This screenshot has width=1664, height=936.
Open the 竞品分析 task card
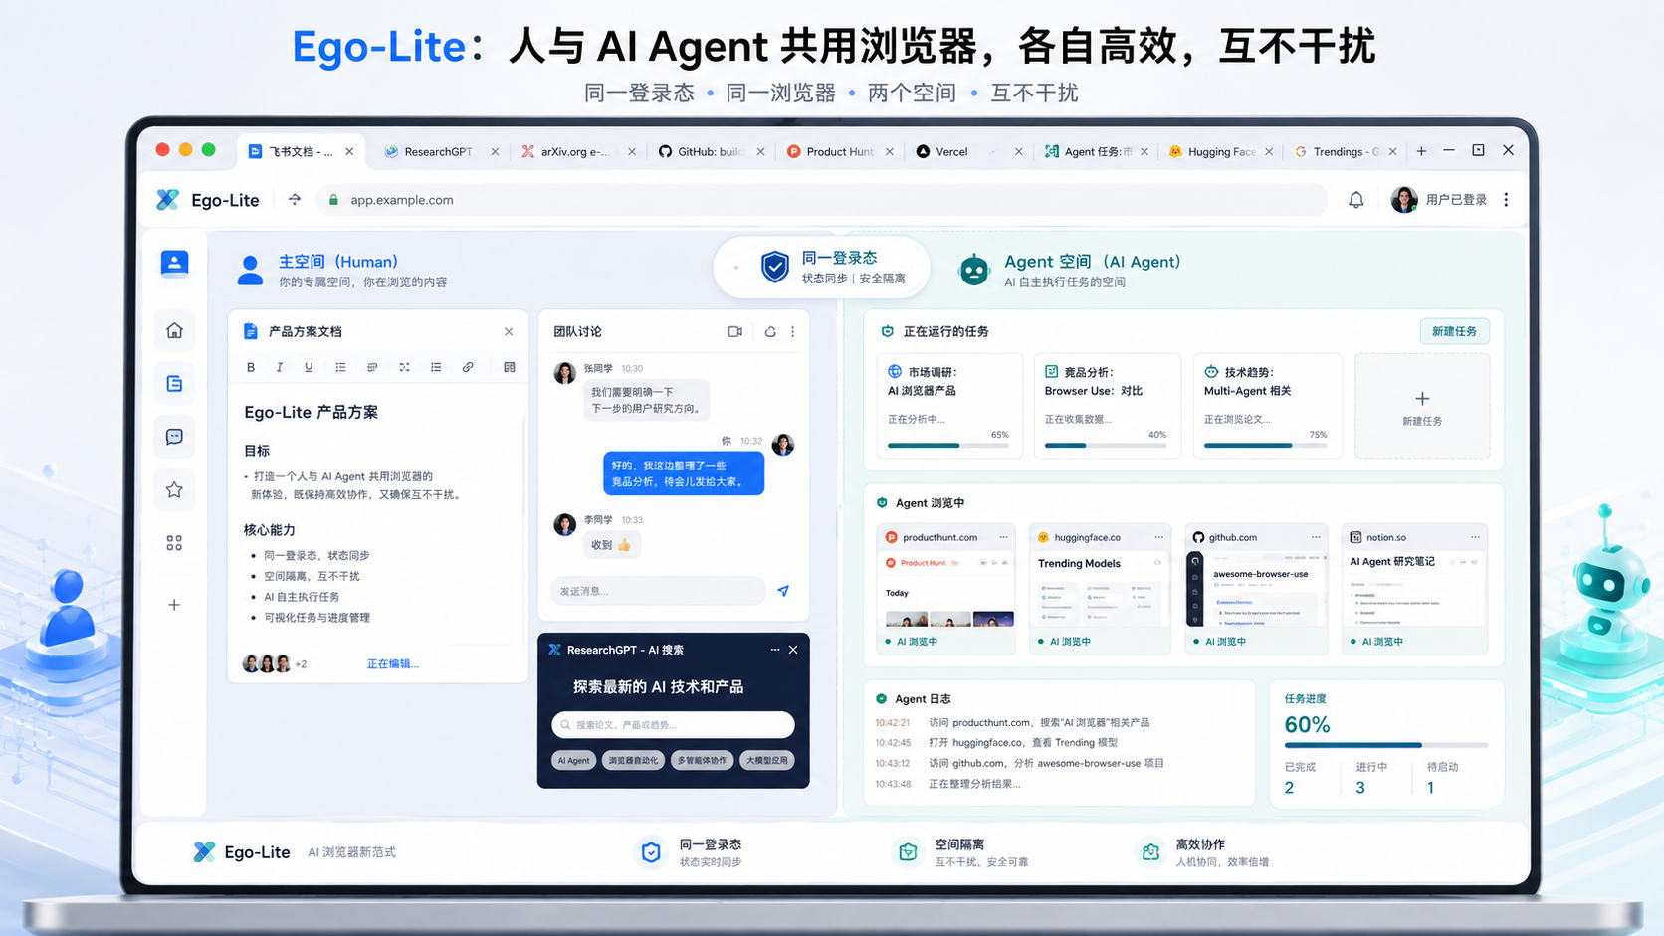(x=1107, y=406)
